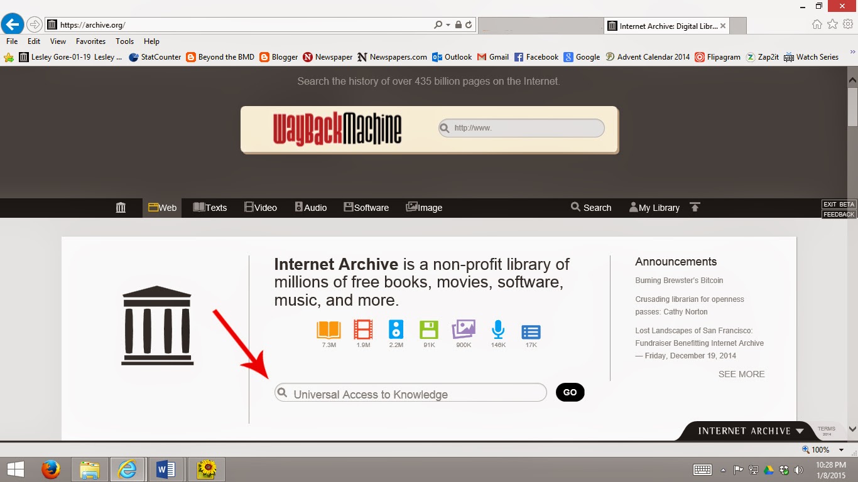858x482 pixels.
Task: Open My Library in the navigation bar
Action: (654, 208)
